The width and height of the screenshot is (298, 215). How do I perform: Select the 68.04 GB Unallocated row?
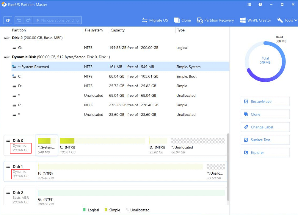[120, 95]
